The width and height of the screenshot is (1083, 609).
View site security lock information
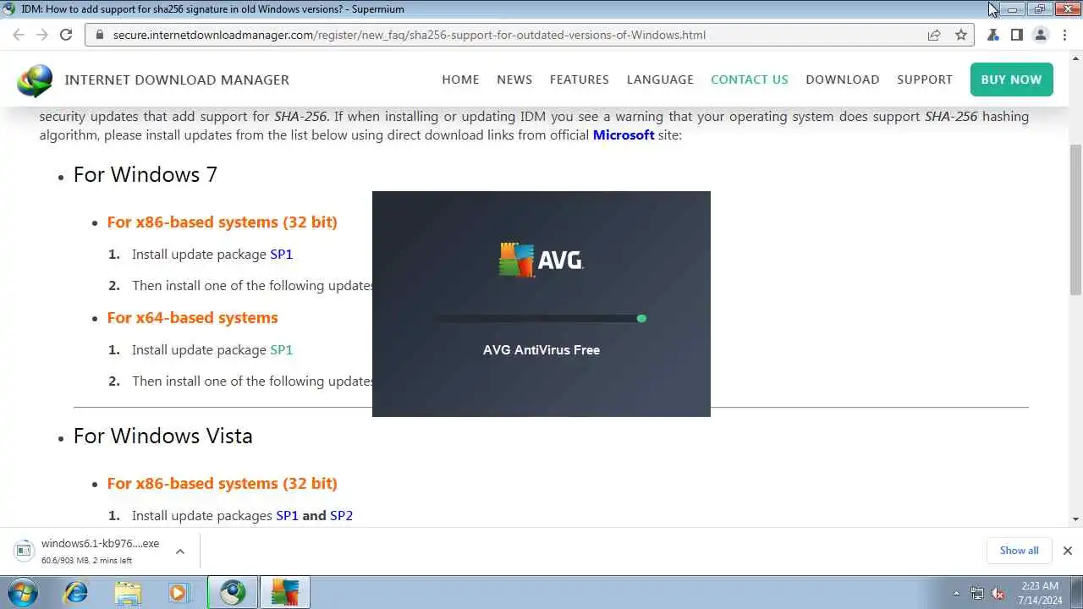[x=100, y=35]
